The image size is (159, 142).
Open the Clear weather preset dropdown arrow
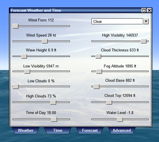146,21
